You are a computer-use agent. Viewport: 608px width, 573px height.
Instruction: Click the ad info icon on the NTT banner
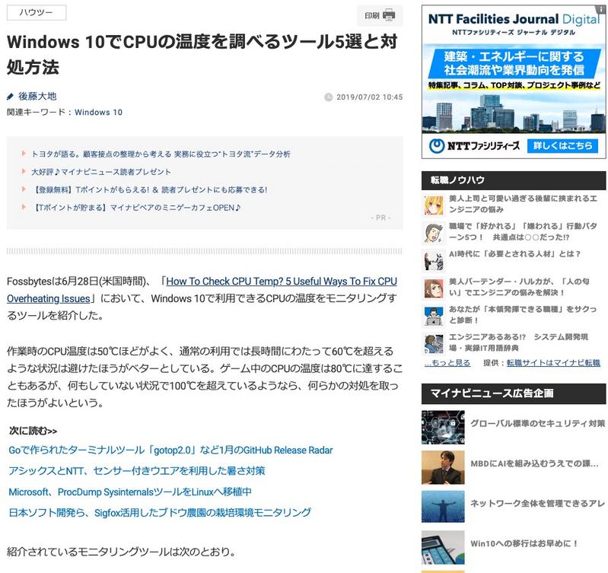(x=602, y=9)
